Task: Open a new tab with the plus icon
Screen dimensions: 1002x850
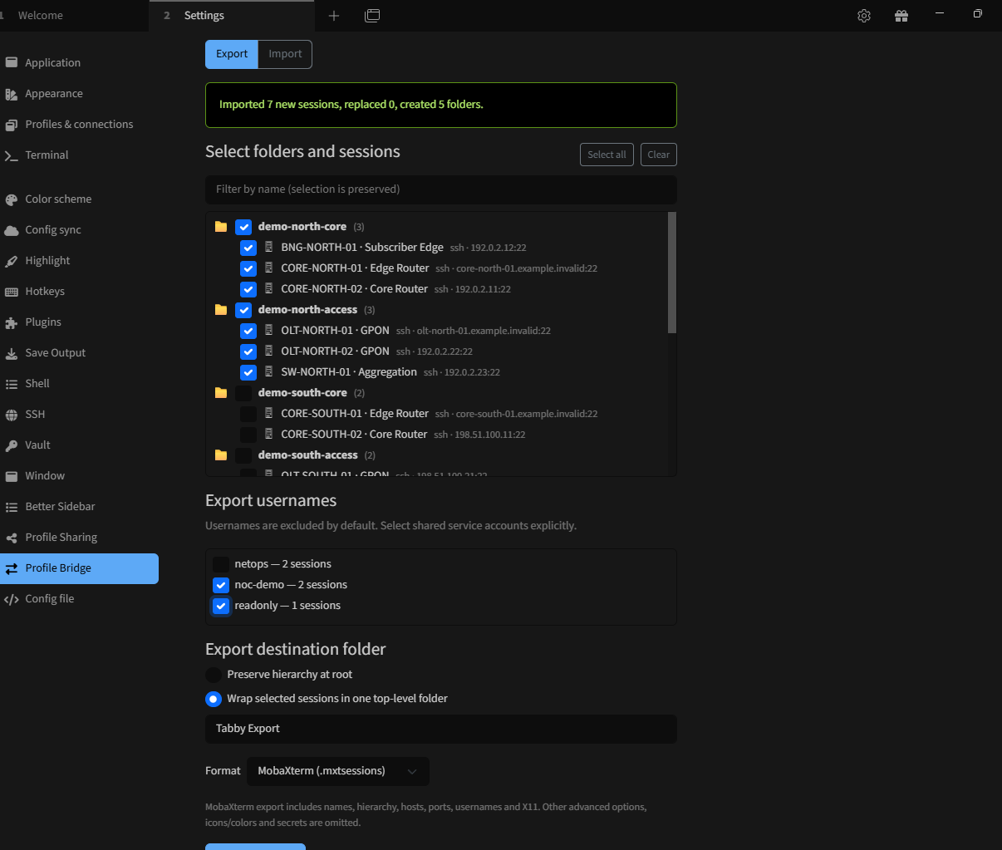Action: pyautogui.click(x=334, y=16)
